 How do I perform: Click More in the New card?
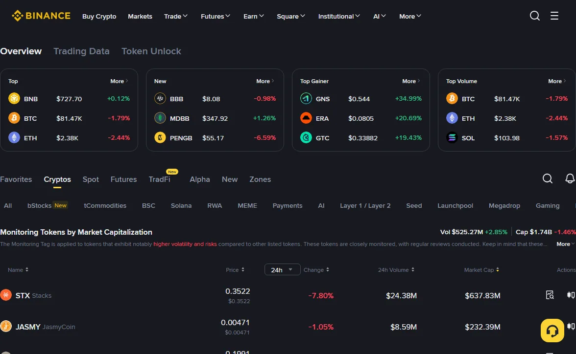[265, 81]
